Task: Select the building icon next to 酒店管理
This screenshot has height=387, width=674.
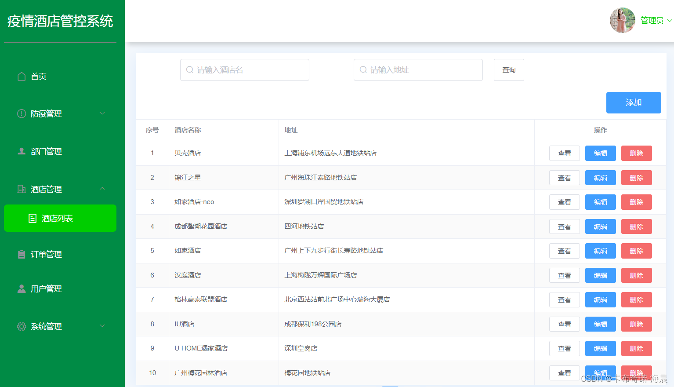Action: coord(21,189)
